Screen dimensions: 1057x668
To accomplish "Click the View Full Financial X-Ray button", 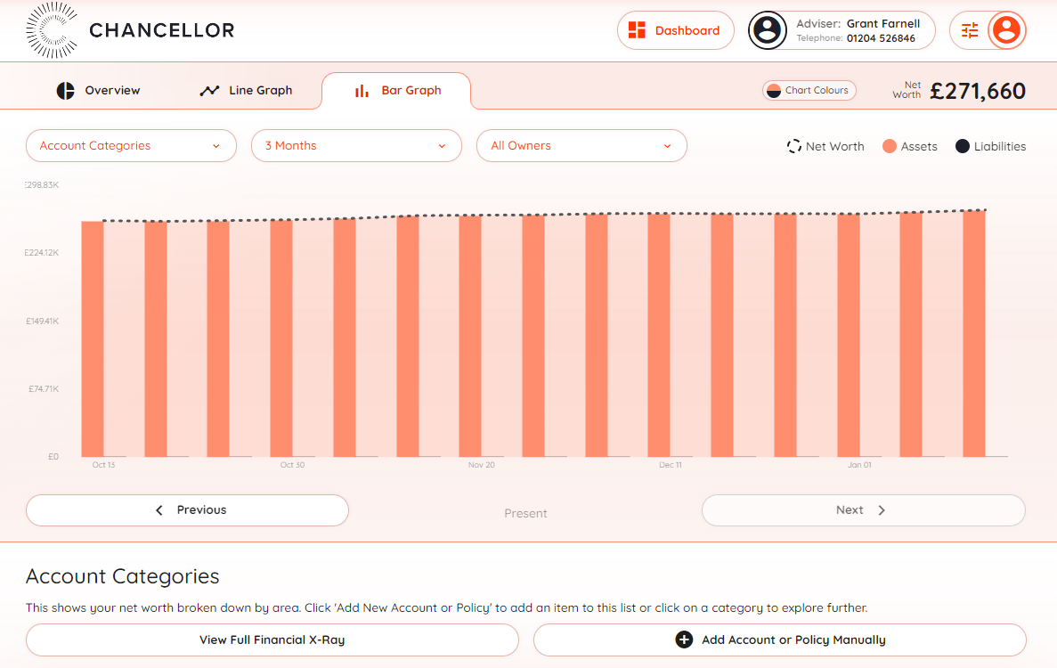I will click(x=272, y=639).
